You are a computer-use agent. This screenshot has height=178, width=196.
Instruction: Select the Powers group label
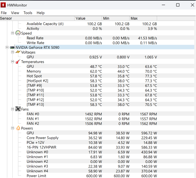[27, 128]
